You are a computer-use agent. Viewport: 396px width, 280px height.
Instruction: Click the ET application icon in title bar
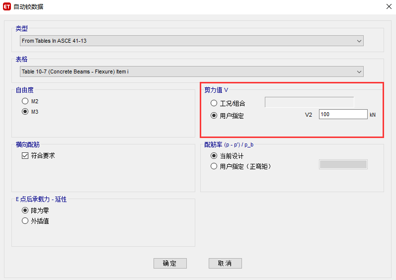[x=7, y=7]
